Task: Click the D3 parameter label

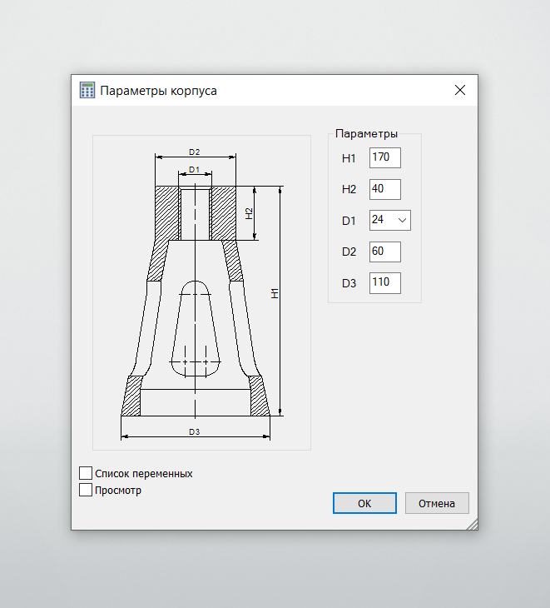Action: pyautogui.click(x=349, y=283)
